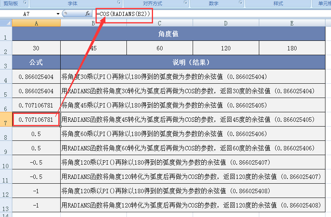Screen dimensions: 331x217
Task: Click cell C2 containing 60
Action: (x=160, y=48)
